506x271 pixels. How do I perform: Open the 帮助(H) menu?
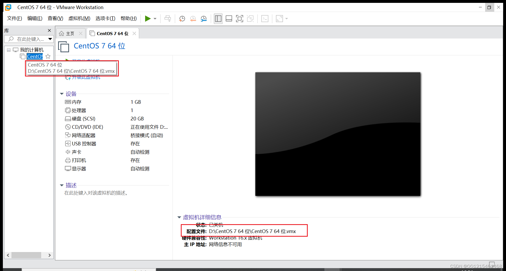(129, 18)
